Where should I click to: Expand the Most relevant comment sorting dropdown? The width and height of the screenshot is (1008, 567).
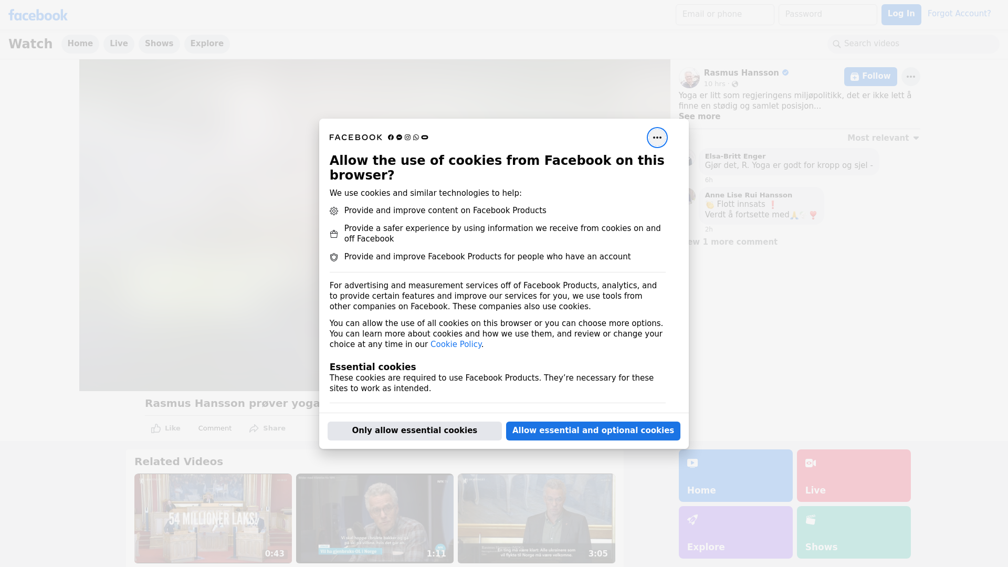coord(883,138)
